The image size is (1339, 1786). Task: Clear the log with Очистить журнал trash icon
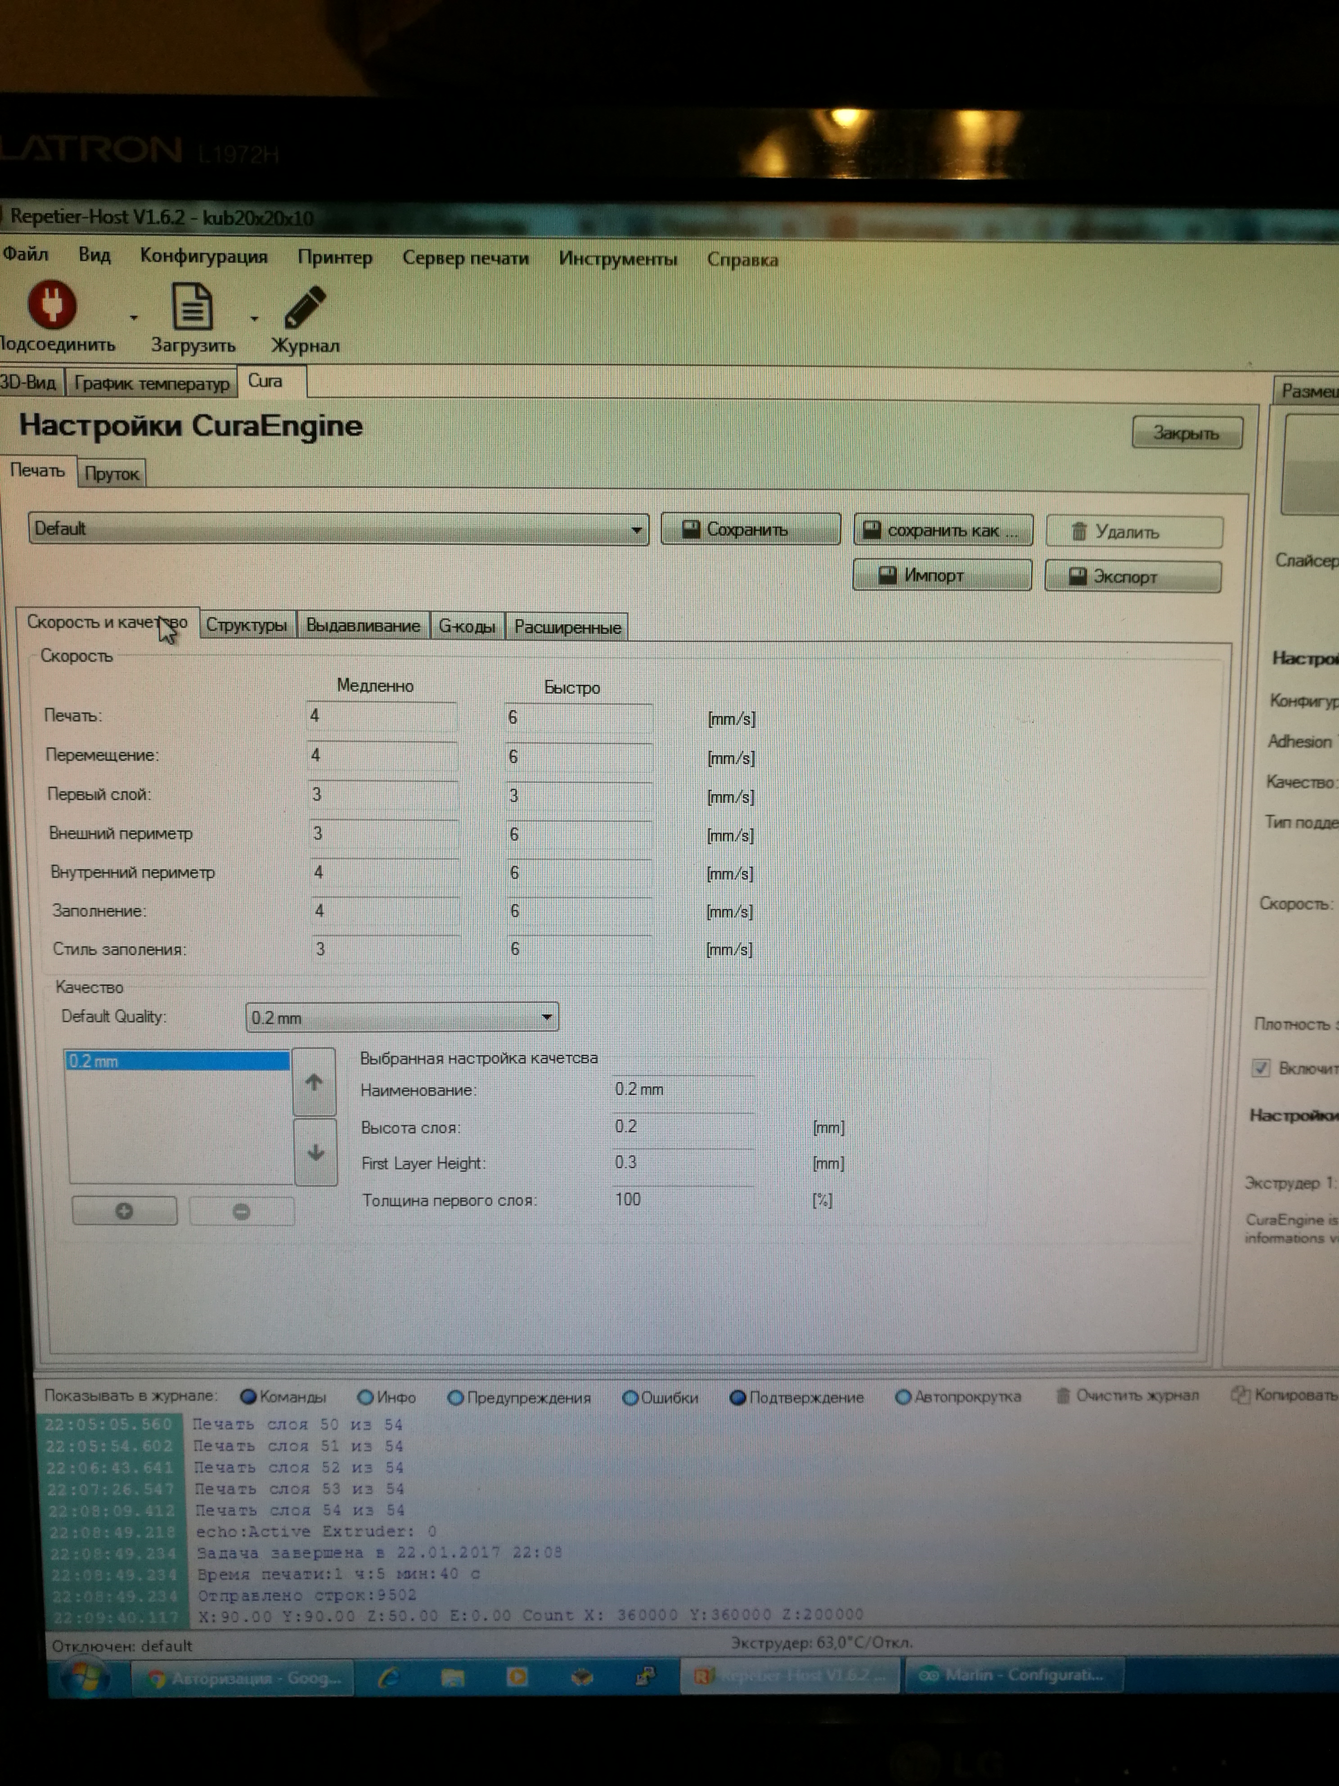point(1062,1395)
